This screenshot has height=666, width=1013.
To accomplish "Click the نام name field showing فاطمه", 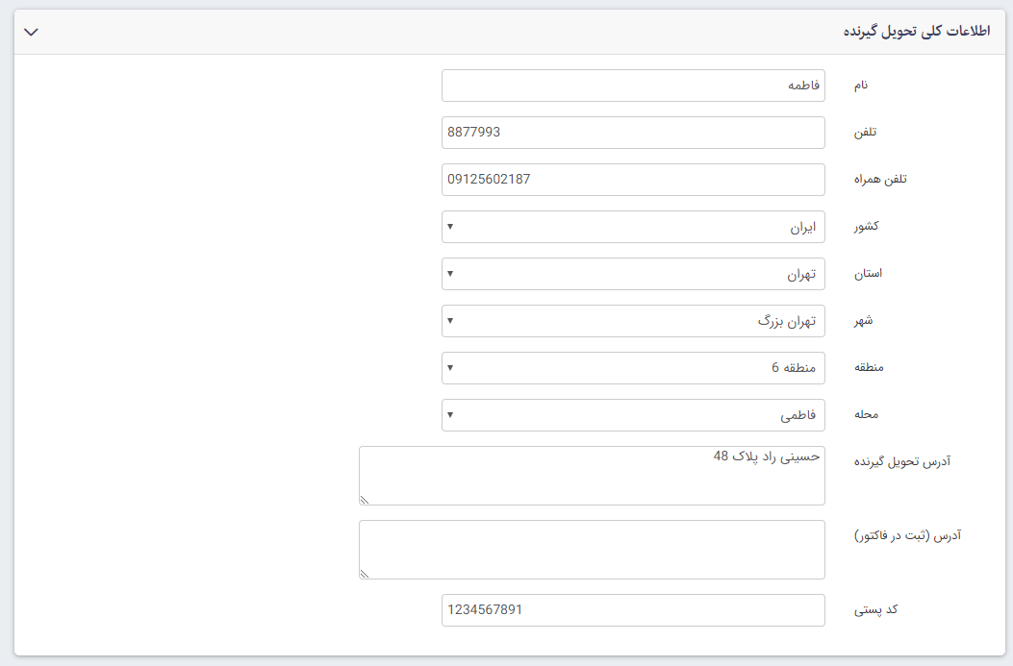I will [633, 85].
